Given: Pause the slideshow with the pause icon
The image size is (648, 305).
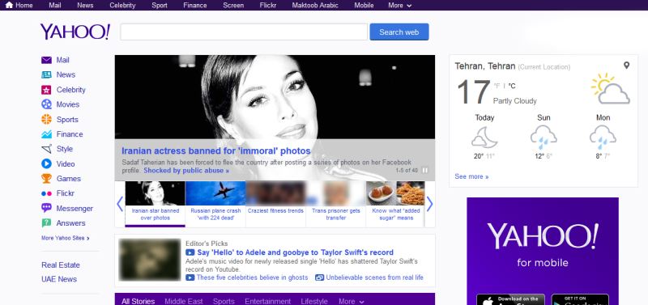Looking at the screenshot, I should [424, 170].
